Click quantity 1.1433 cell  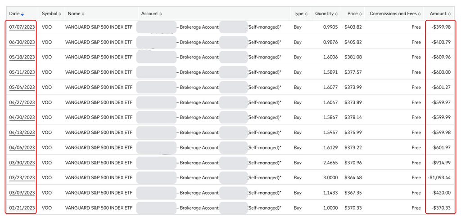(331, 193)
